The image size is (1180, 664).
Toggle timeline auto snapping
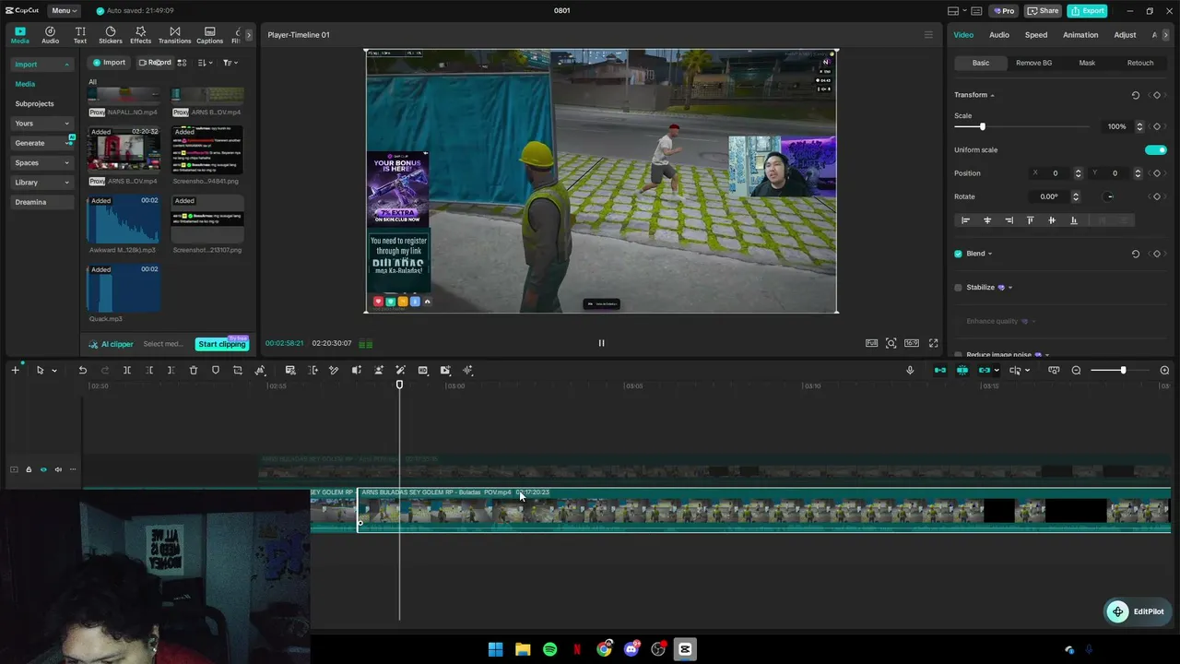click(962, 370)
